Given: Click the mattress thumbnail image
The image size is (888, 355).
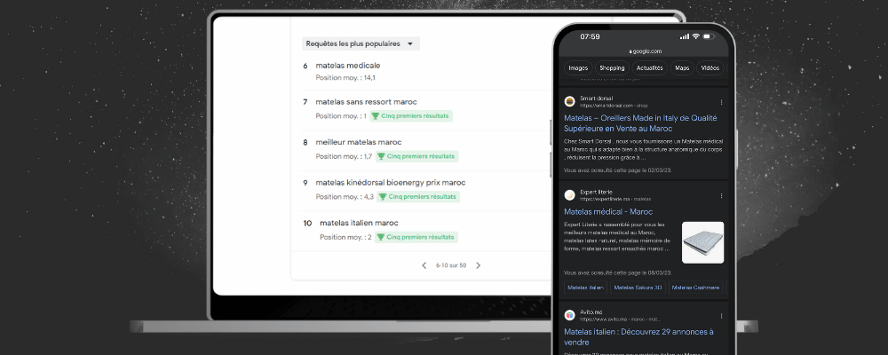Looking at the screenshot, I should 702,242.
